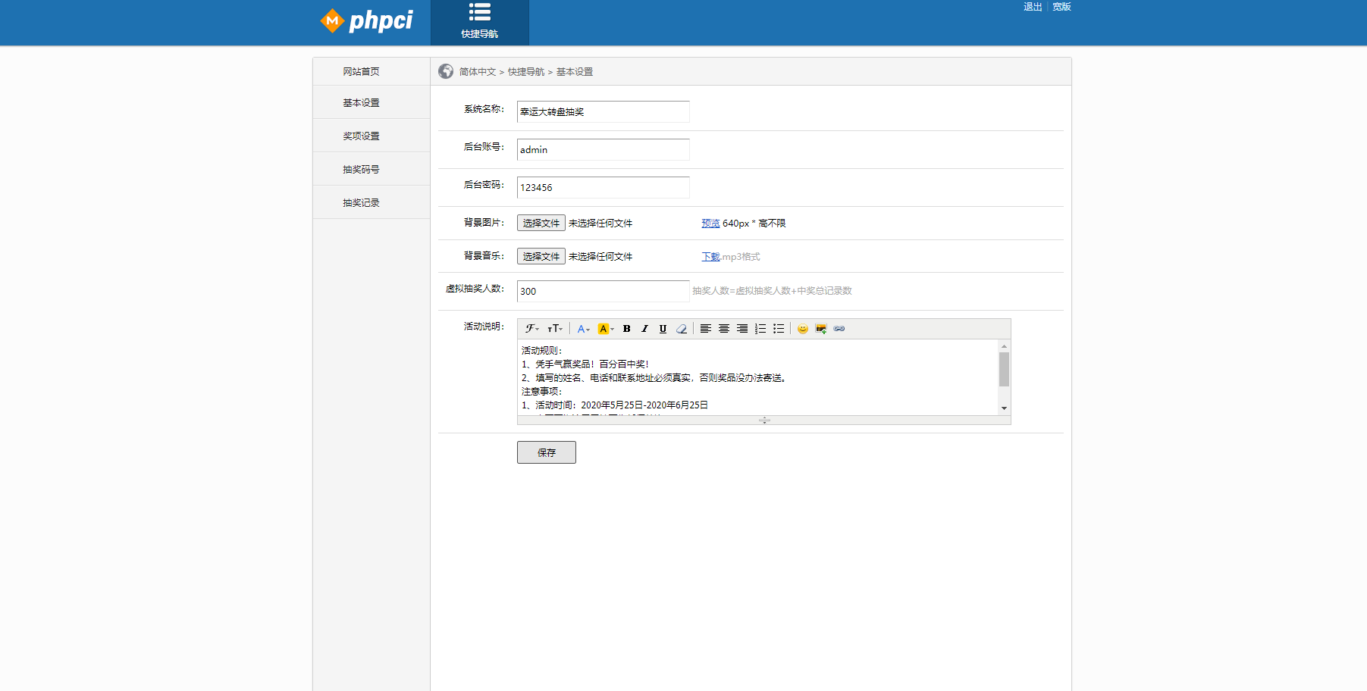Focus the 系统名称 input field
This screenshot has width=1367, height=691.
point(604,111)
